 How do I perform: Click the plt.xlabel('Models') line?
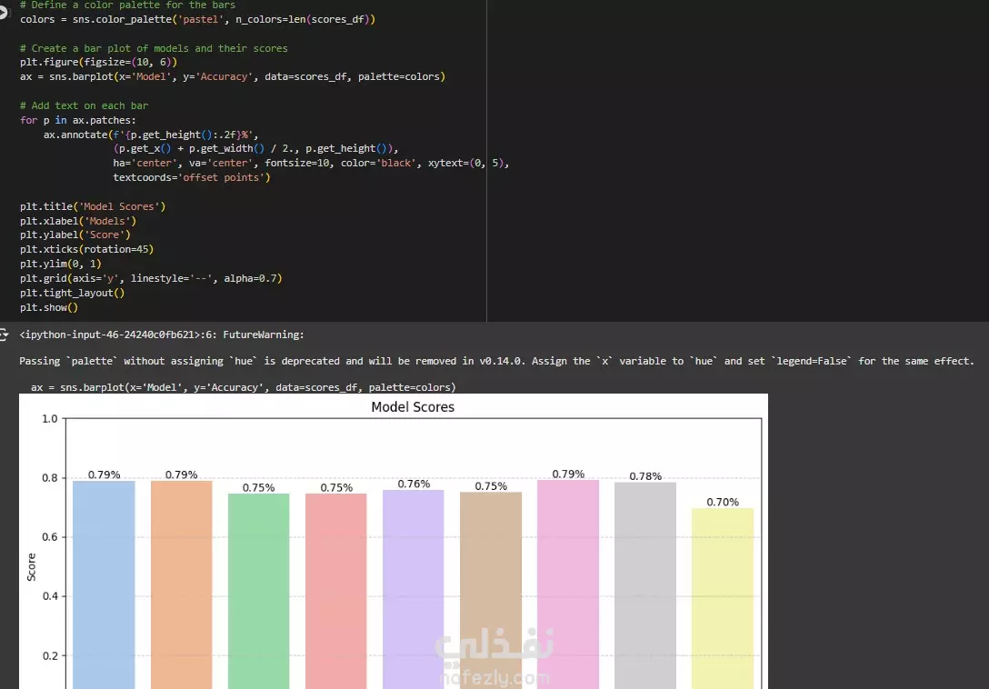pyautogui.click(x=78, y=221)
